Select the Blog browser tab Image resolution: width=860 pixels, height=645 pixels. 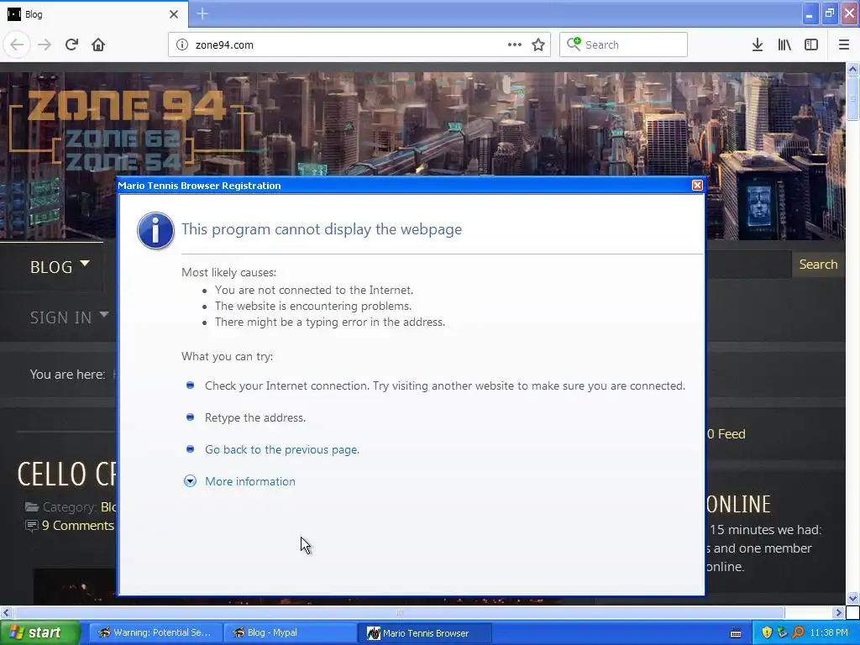coord(94,14)
